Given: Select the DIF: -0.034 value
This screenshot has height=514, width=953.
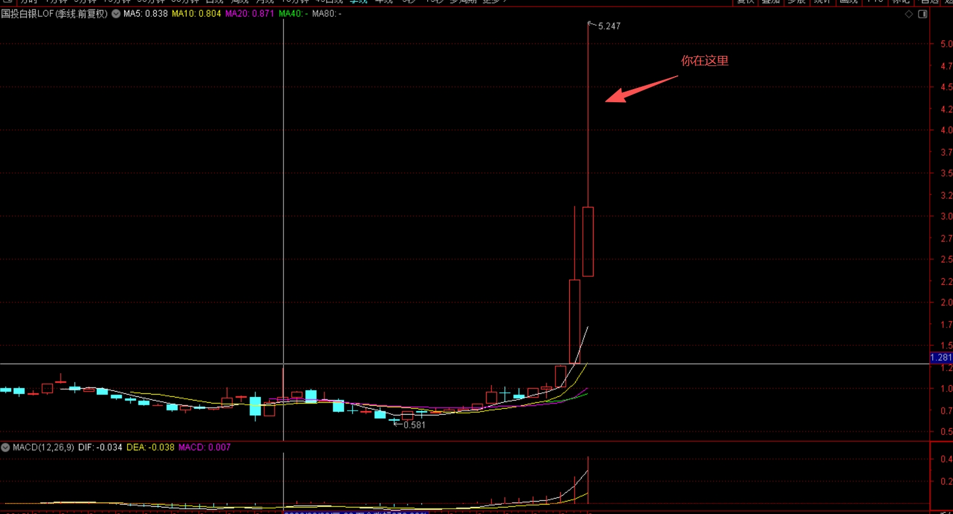Looking at the screenshot, I should (100, 447).
